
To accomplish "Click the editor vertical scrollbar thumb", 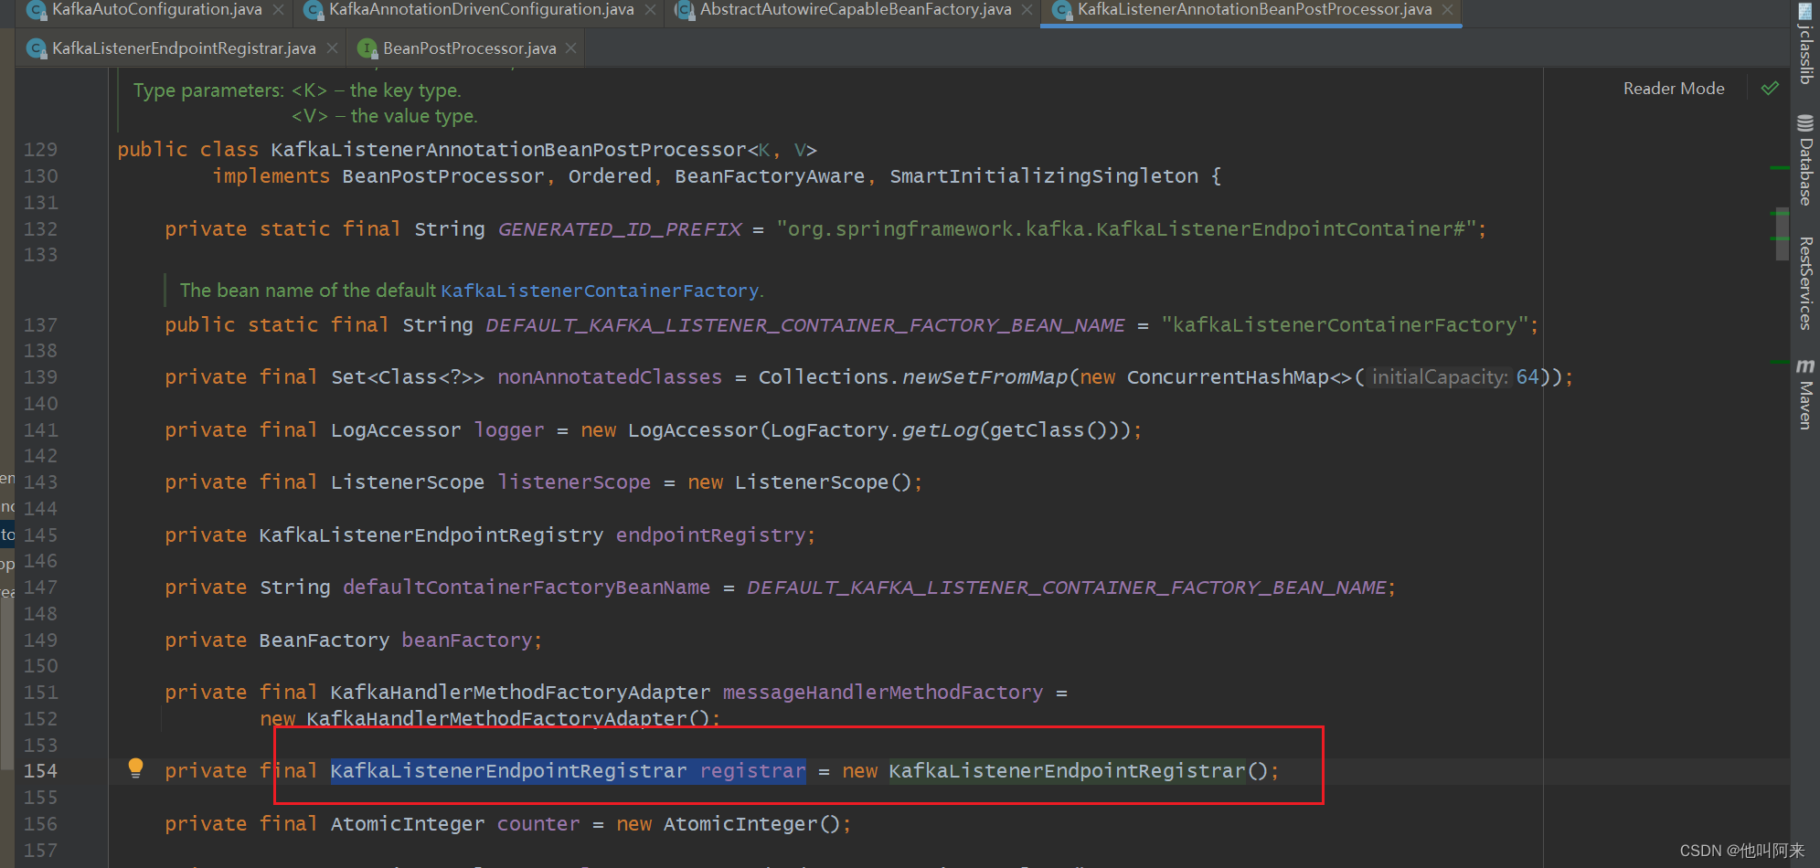I will (x=1782, y=235).
